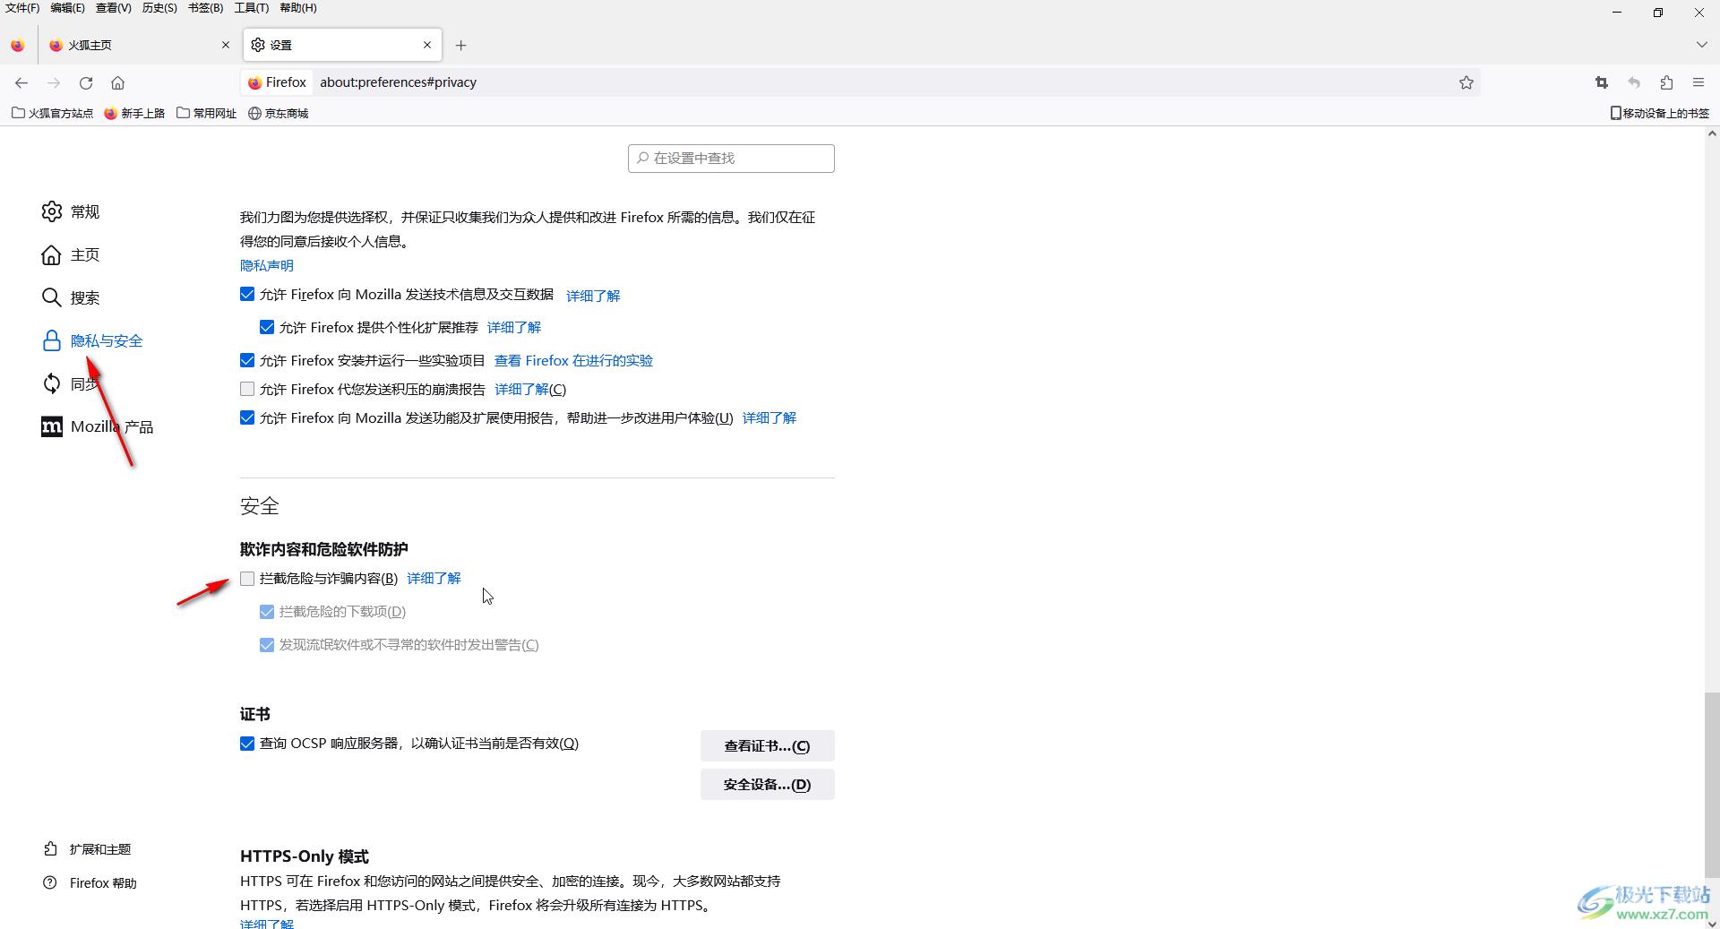Open the 火狐官方站点 bookmark folder
This screenshot has width=1720, height=929.
tap(53, 113)
